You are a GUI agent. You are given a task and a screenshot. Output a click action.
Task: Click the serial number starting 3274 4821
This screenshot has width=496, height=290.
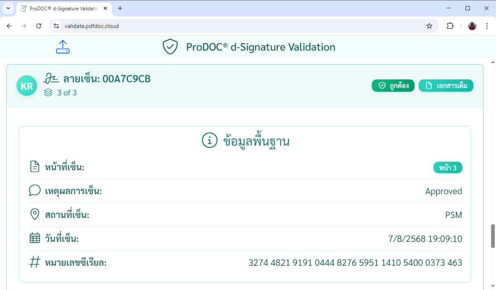click(x=355, y=262)
